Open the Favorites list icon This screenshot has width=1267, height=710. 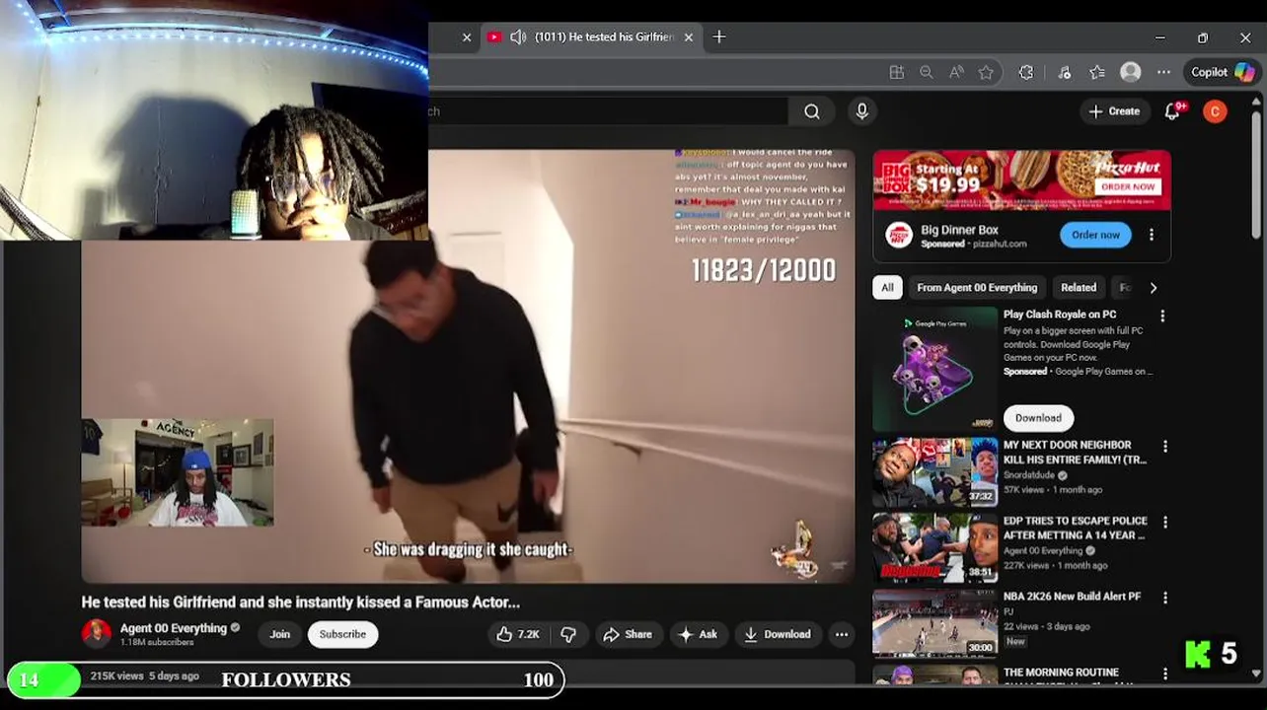pyautogui.click(x=1097, y=72)
